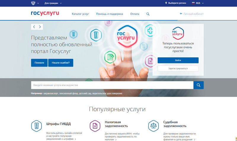Viewport: 237px width, 141px height.
Task: Open the 'Каталог услуг' menu item
Action: (80, 14)
